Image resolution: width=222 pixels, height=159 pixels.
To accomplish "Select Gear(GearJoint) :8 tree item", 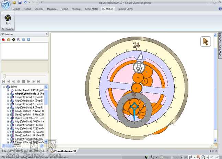I will tap(29, 115).
